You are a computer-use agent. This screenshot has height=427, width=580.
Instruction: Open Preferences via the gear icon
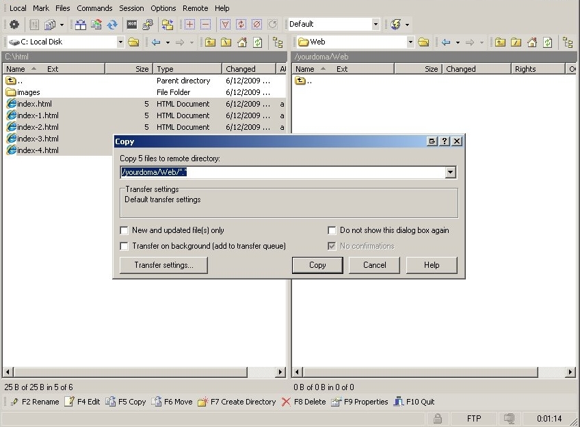coord(14,25)
